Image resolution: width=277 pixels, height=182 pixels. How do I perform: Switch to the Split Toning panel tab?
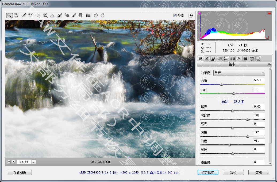pyautogui.click(x=226, y=58)
